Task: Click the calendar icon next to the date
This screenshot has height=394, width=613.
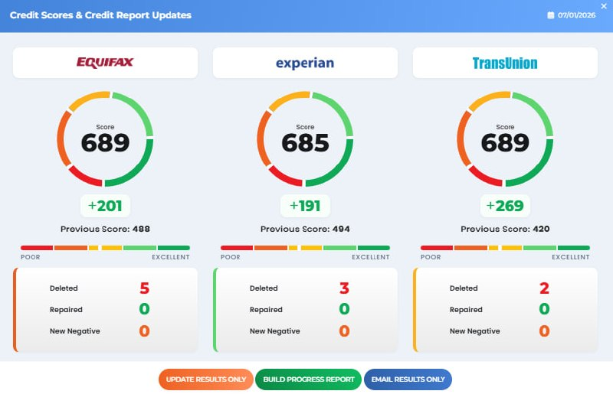Action: [x=550, y=15]
